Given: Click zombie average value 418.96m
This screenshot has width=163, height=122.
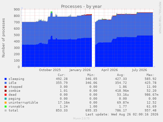Looking at the screenshot, I should tap(122, 91).
